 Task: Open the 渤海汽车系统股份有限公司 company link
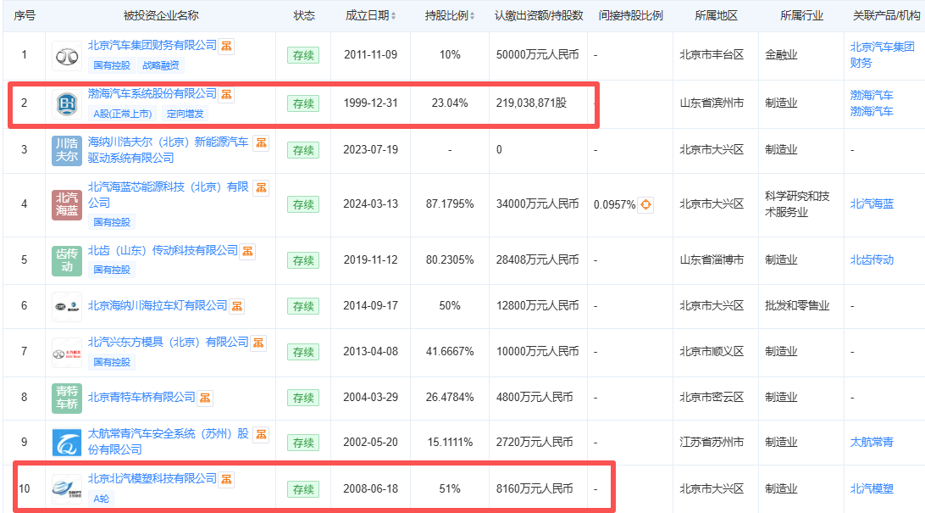152,93
